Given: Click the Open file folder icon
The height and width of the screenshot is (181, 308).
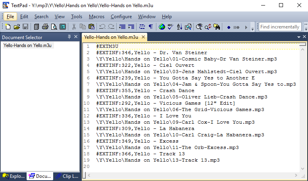Looking at the screenshot, I should 17,27.
